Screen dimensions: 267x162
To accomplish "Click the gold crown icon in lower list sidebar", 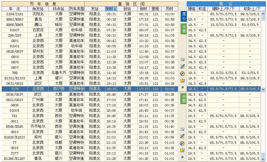I will [182, 150].
